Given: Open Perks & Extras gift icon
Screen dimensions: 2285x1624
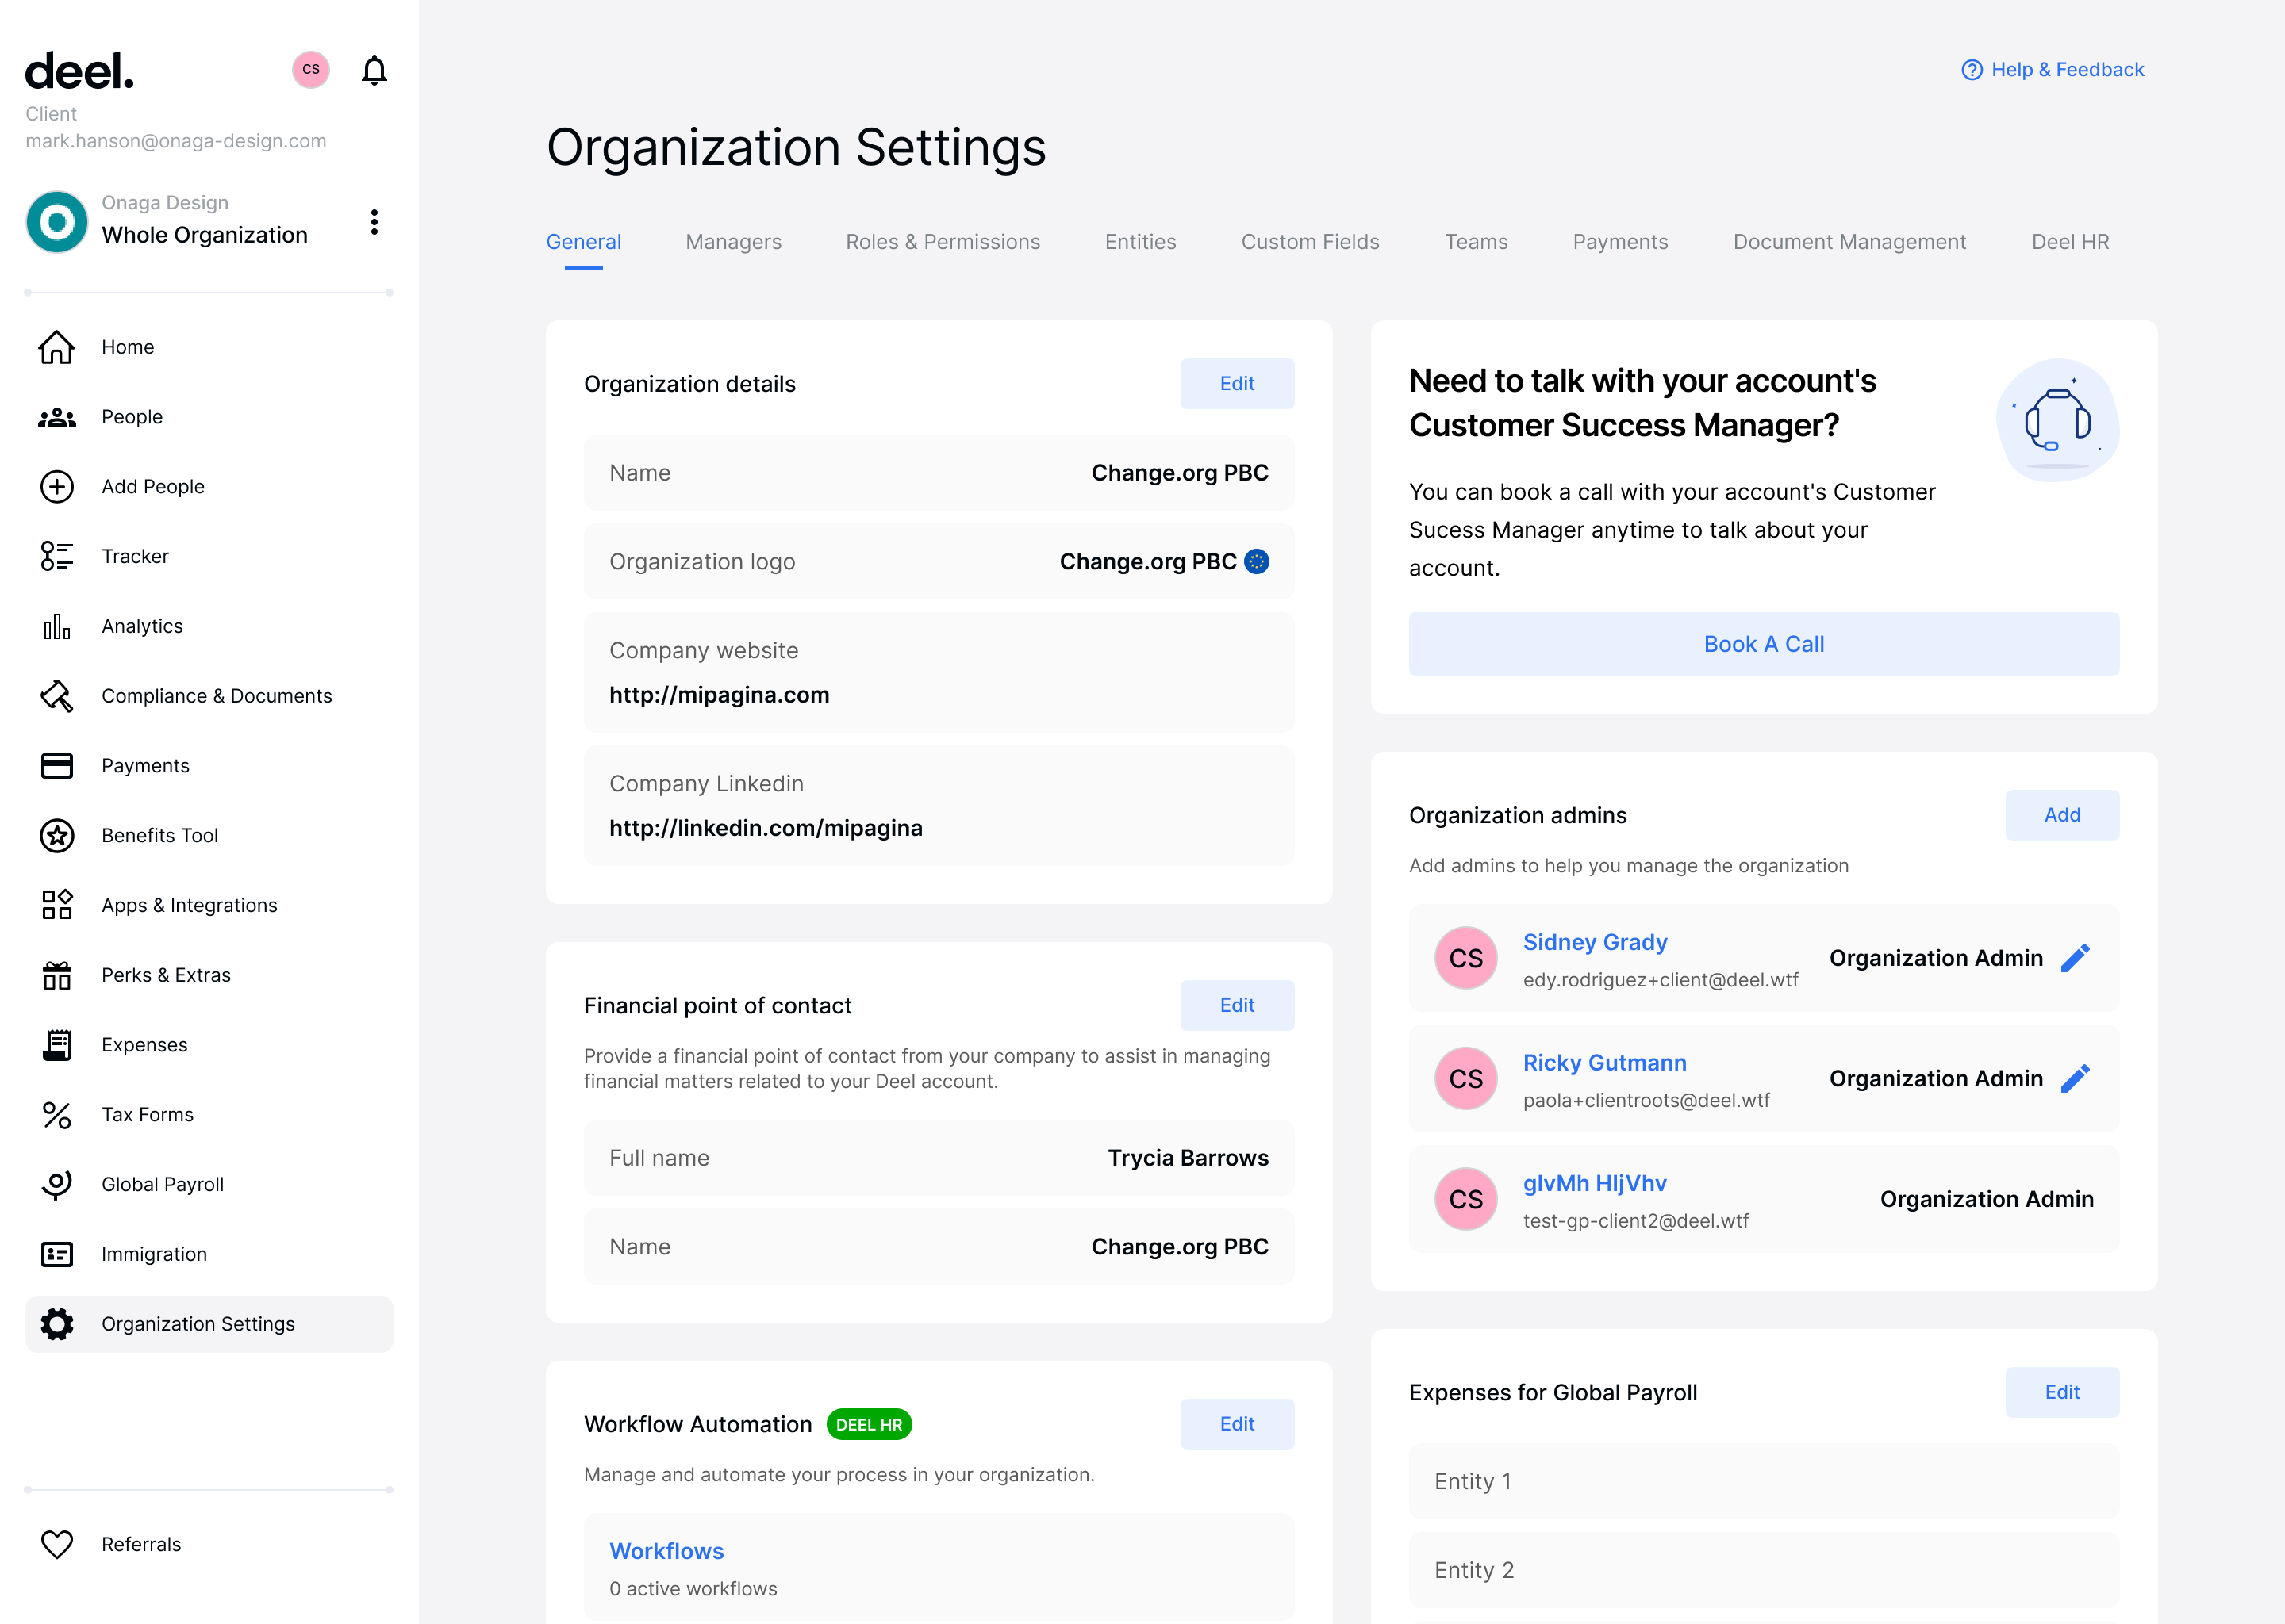Looking at the screenshot, I should pos(57,975).
